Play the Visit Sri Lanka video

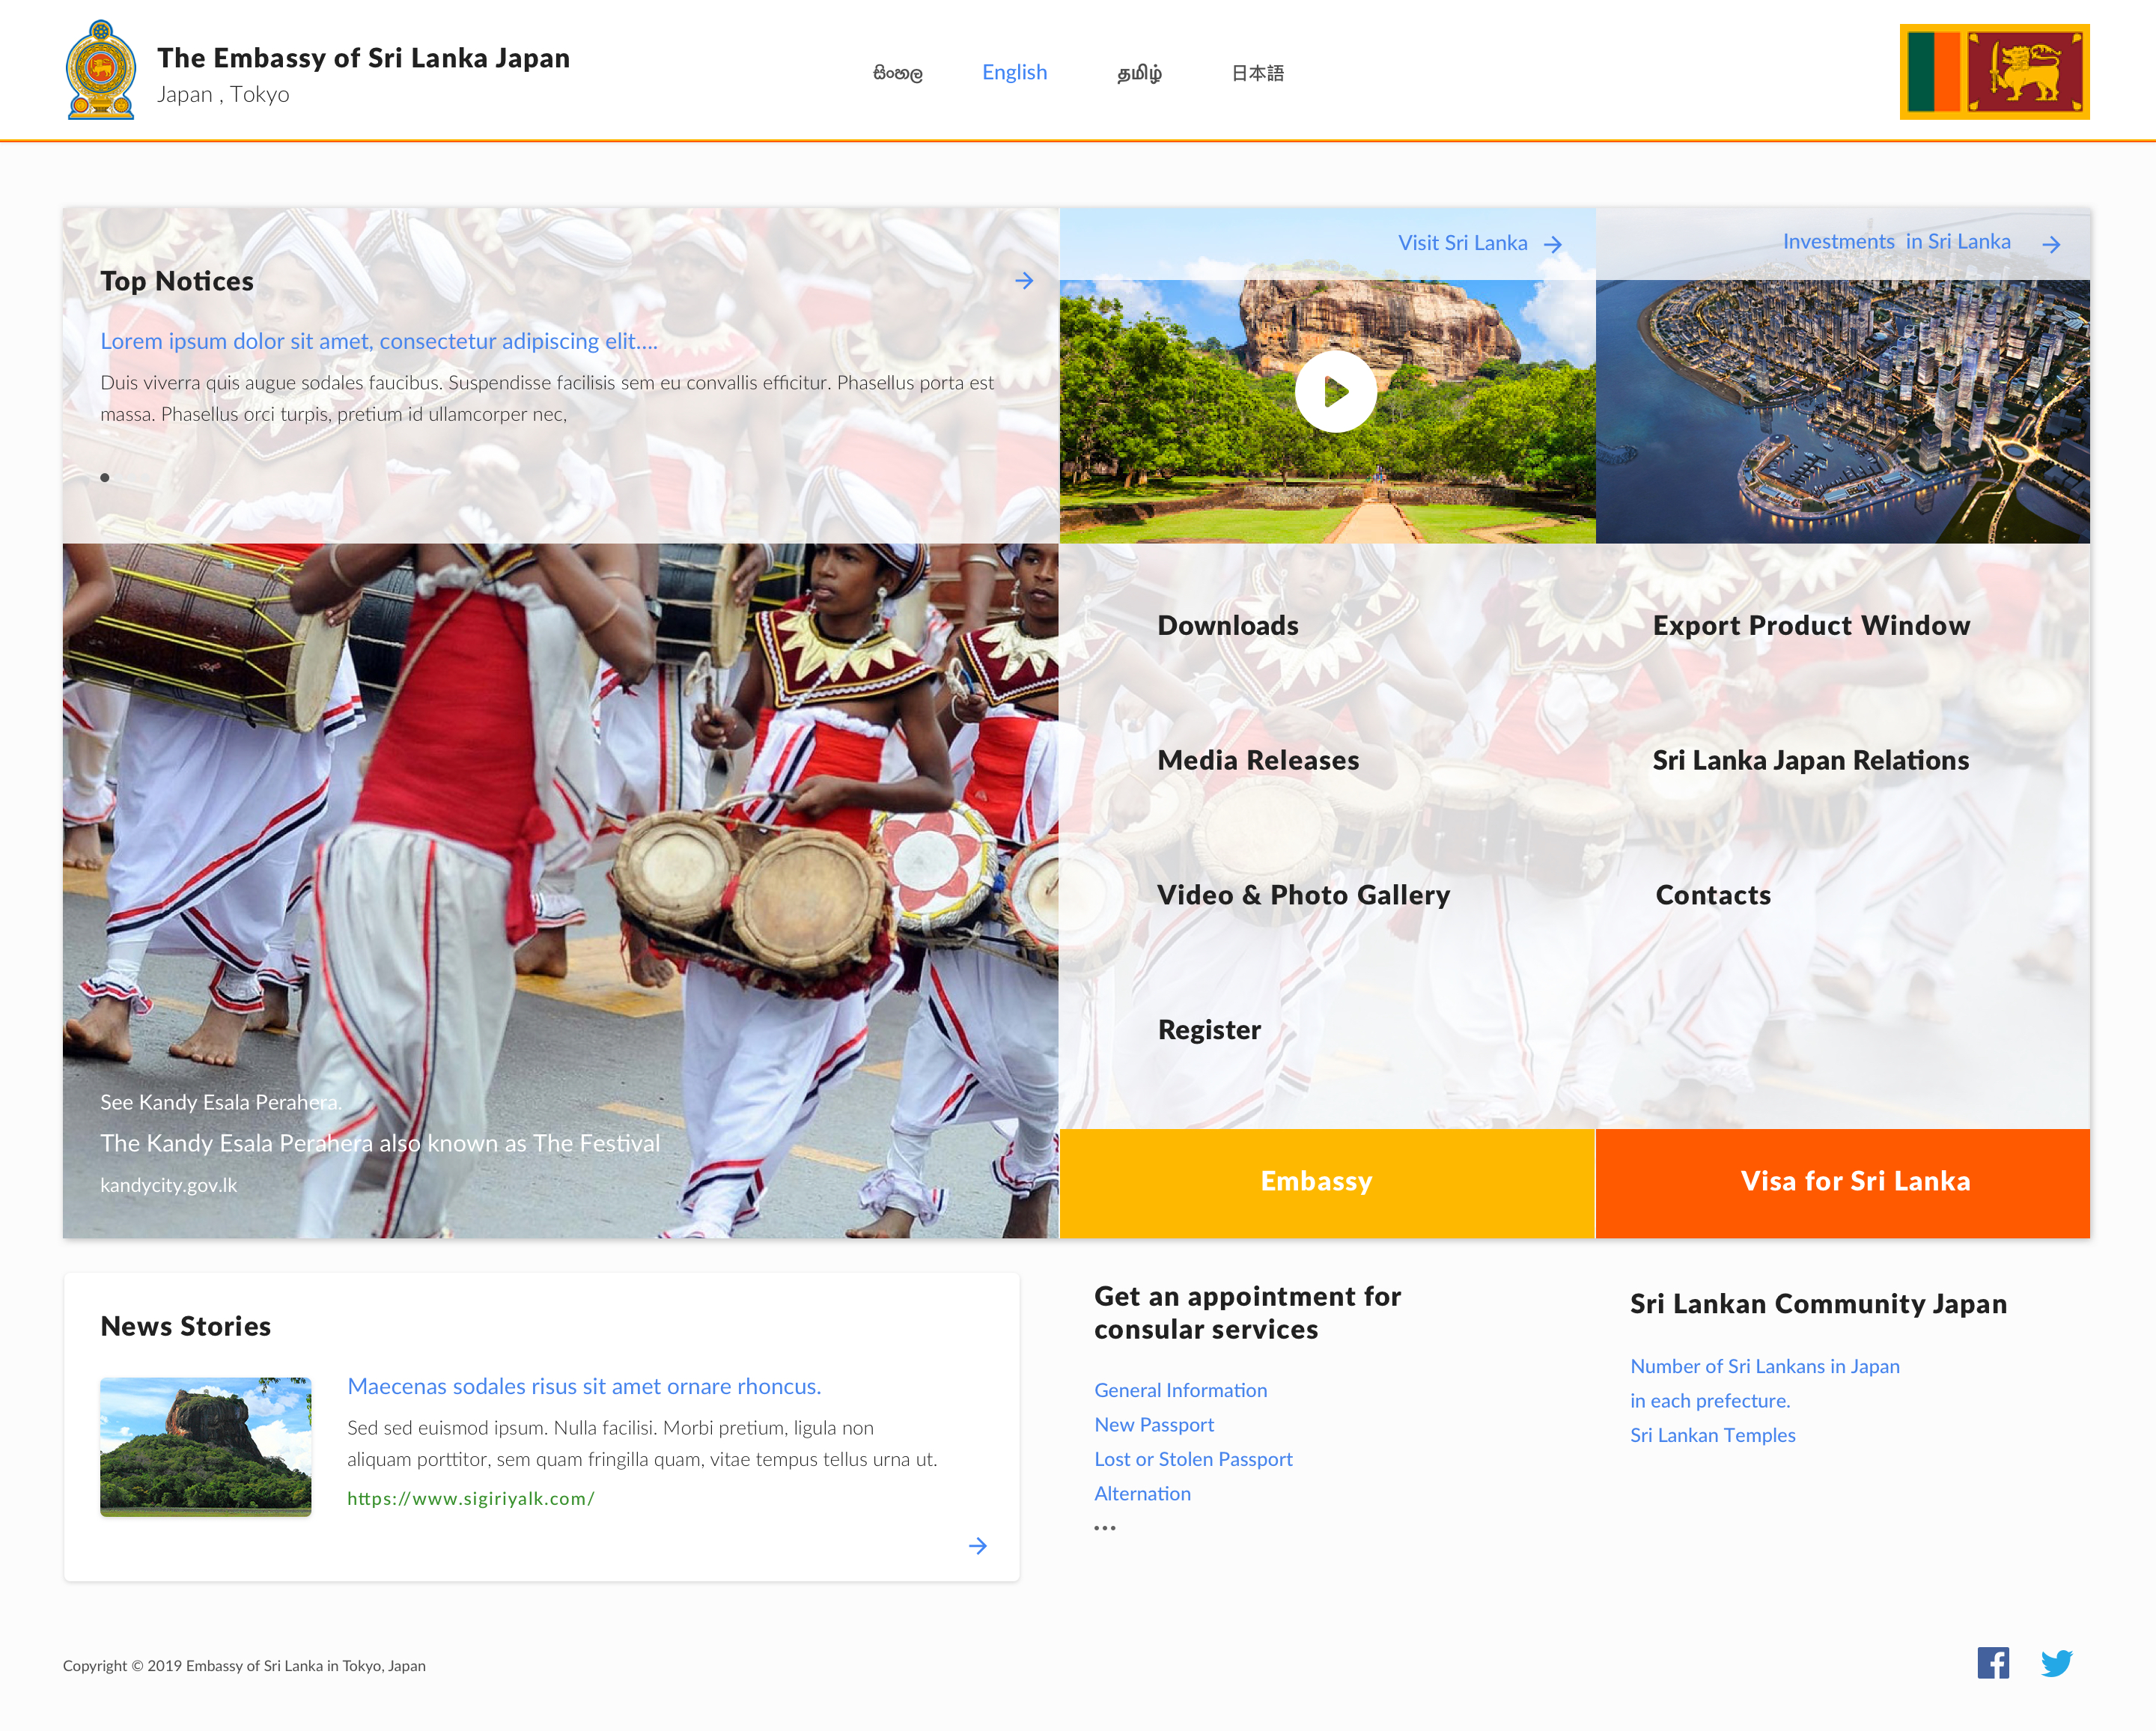pos(1335,391)
